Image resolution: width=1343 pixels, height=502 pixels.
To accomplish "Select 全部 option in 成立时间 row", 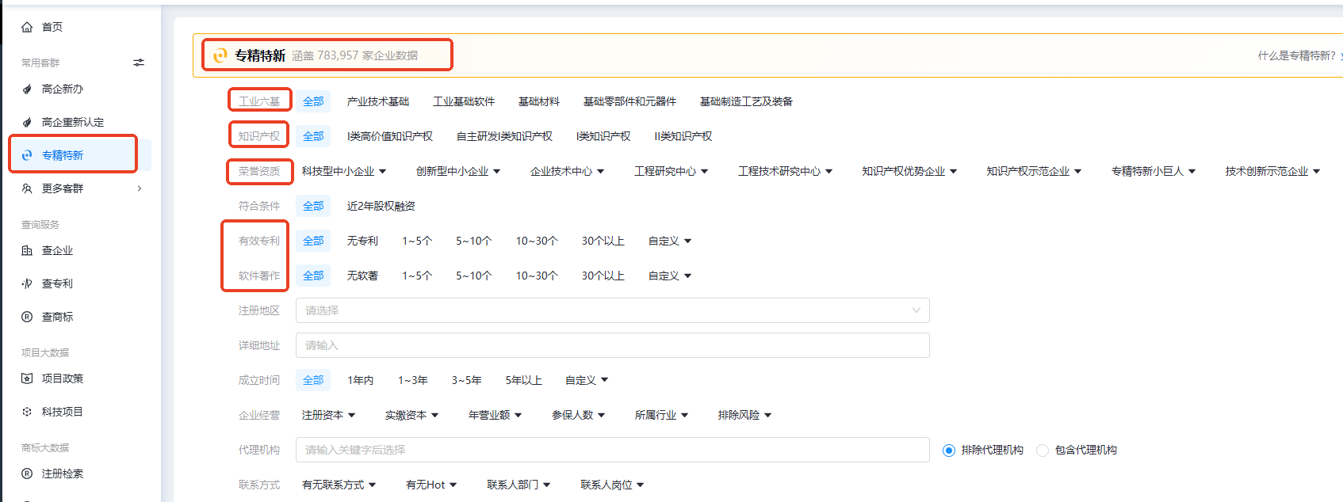I will pos(313,380).
